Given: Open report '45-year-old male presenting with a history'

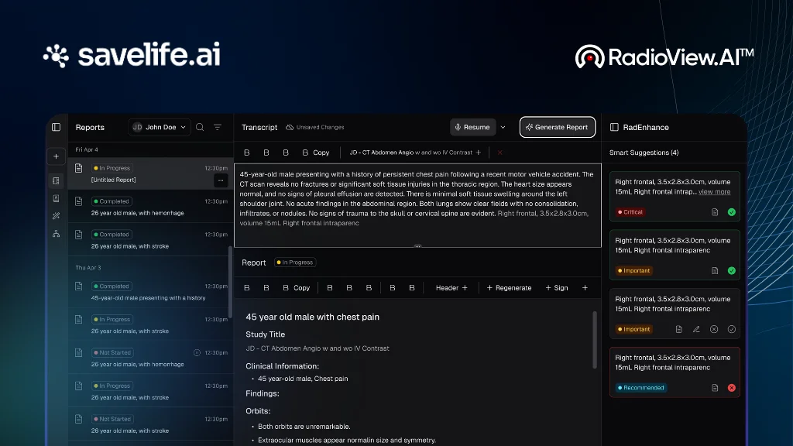Looking at the screenshot, I should coord(151,292).
